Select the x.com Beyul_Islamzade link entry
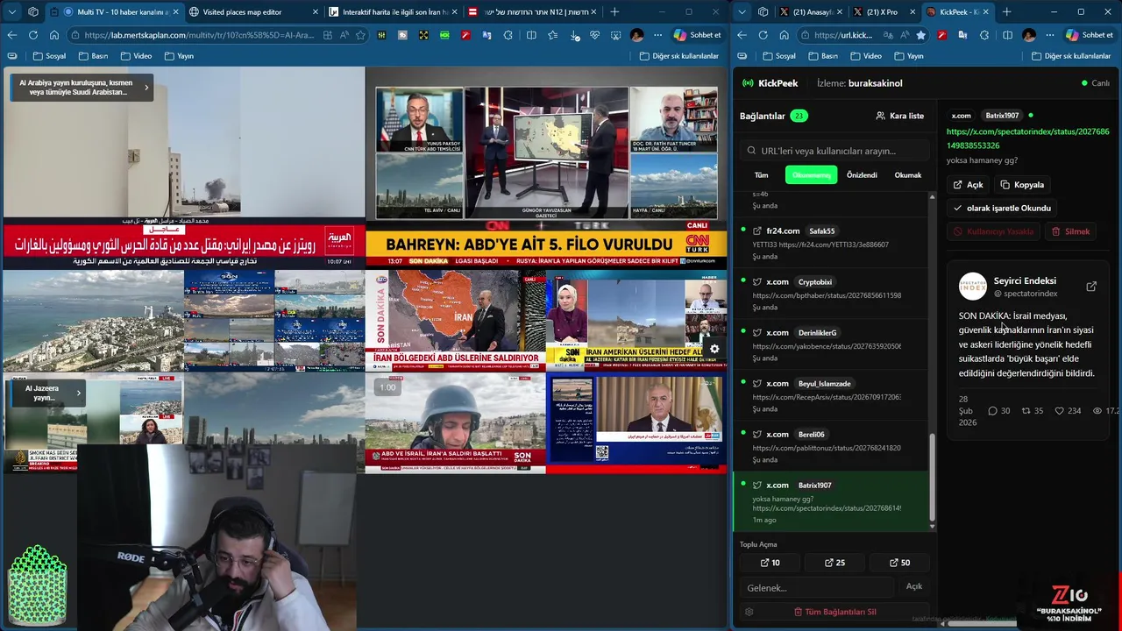Image resolution: width=1122 pixels, height=631 pixels. pos(830,395)
